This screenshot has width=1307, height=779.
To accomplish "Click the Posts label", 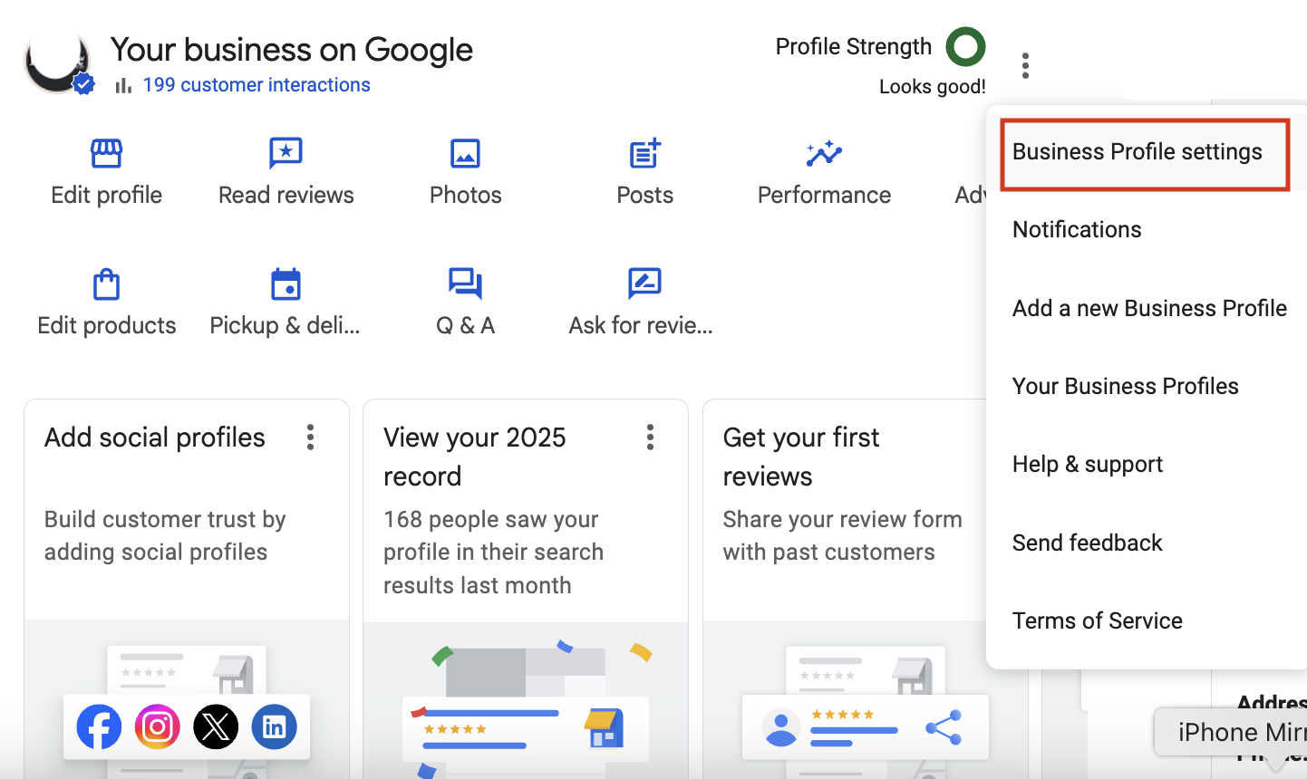I will click(x=644, y=195).
